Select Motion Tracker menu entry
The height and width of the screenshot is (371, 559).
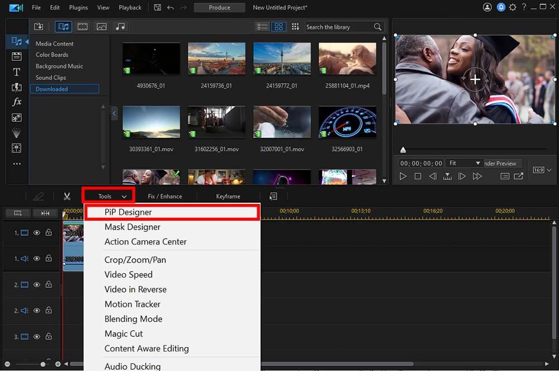coord(132,304)
